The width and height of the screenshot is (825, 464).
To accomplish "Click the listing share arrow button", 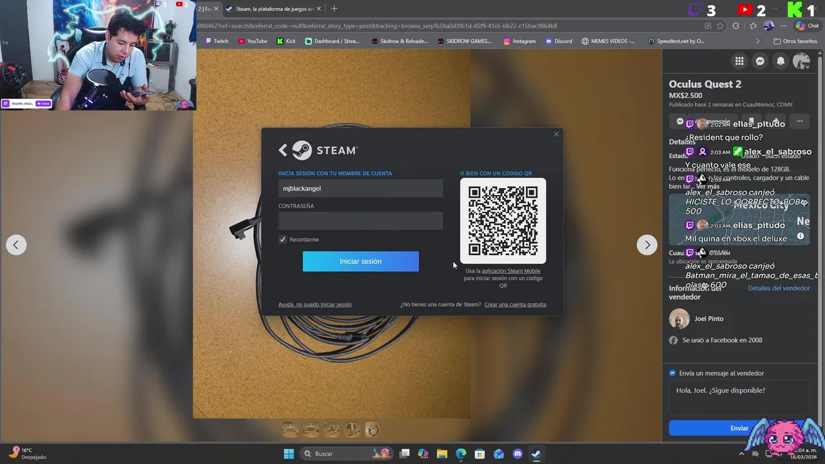I will (x=775, y=121).
